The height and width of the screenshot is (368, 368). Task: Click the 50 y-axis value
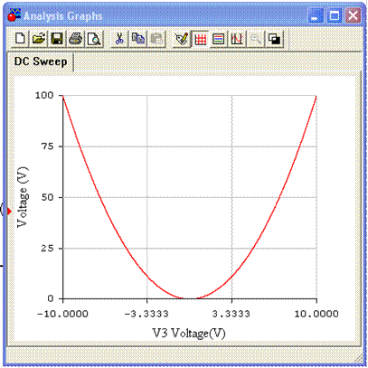[x=47, y=197]
